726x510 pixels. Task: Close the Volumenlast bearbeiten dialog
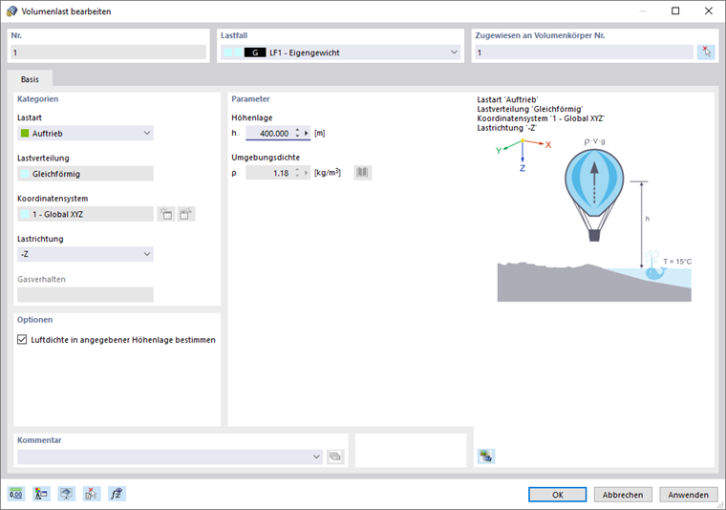(x=709, y=11)
